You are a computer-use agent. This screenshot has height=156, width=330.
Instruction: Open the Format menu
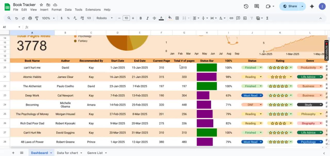56,10
